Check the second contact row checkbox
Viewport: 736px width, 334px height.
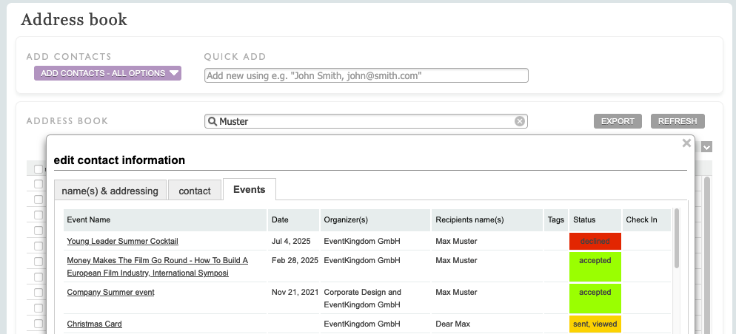click(39, 200)
